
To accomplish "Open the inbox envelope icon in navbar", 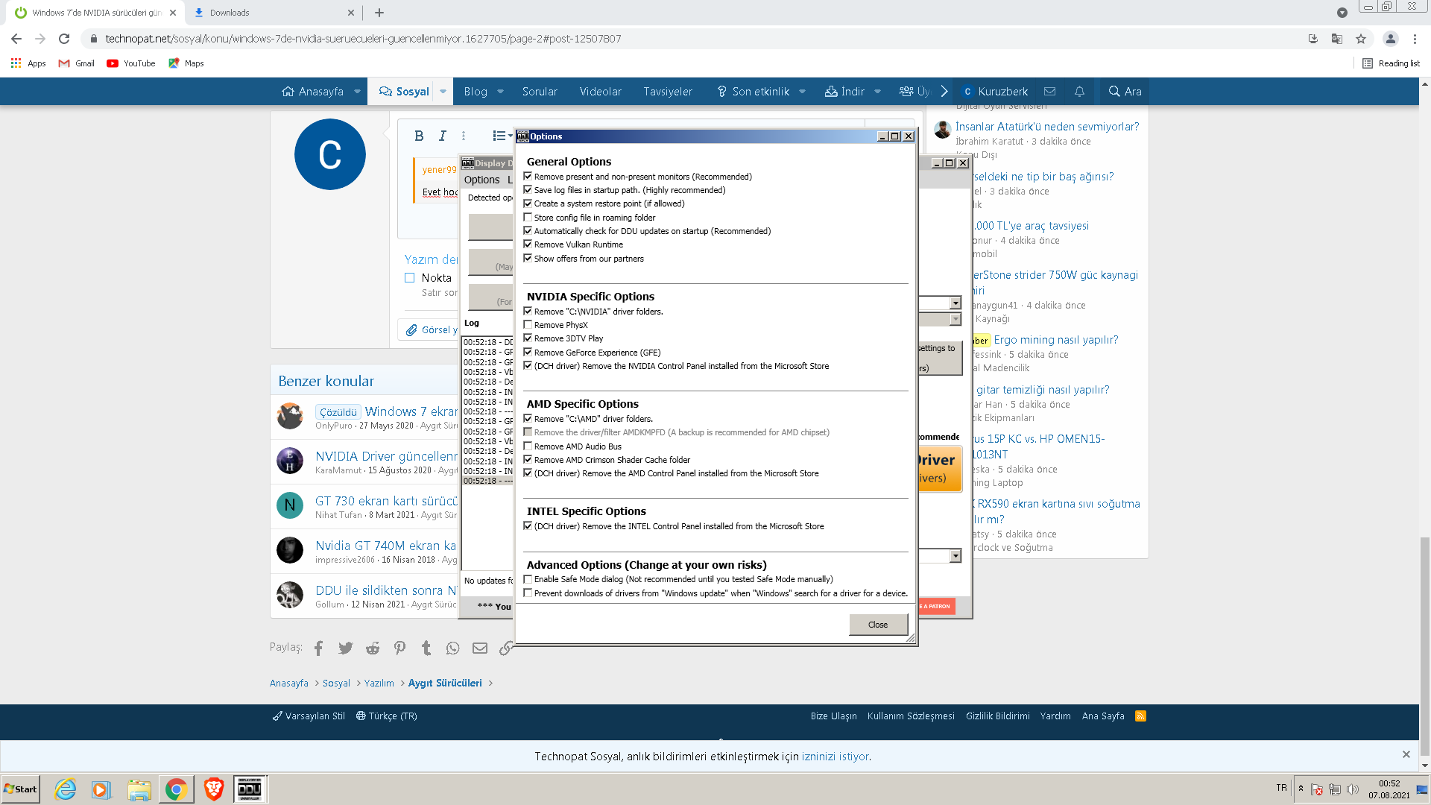I will pos(1049,91).
